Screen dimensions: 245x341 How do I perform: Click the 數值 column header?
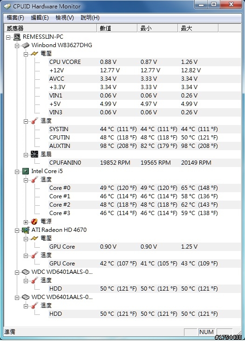pyautogui.click(x=117, y=28)
